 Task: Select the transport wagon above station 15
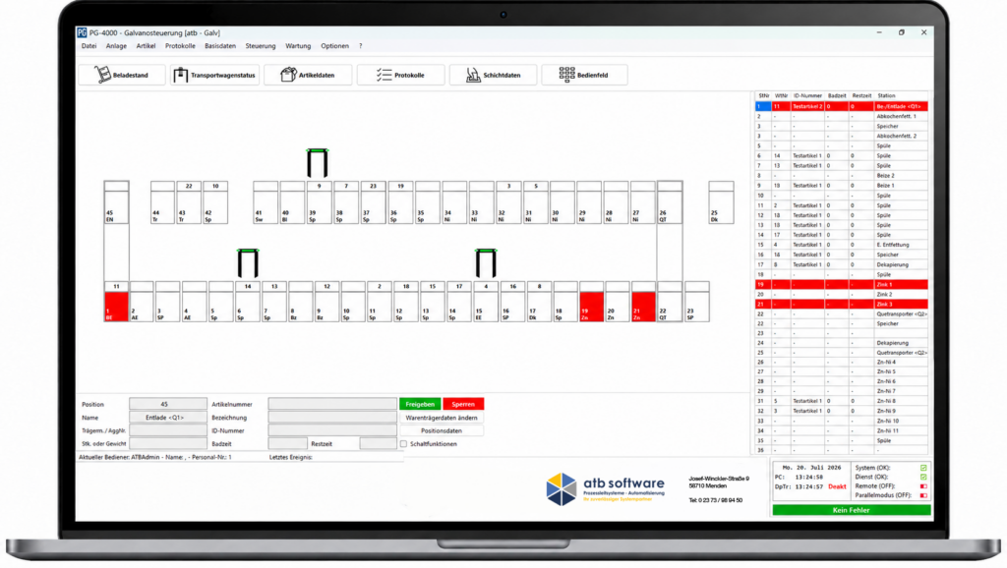[486, 263]
